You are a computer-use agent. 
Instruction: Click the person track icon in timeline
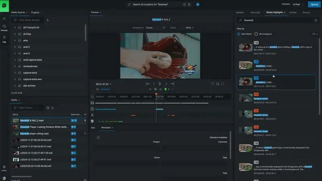[x=92, y=115]
